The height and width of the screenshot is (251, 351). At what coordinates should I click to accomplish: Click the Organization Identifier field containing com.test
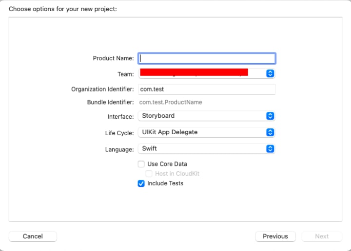[207, 90]
